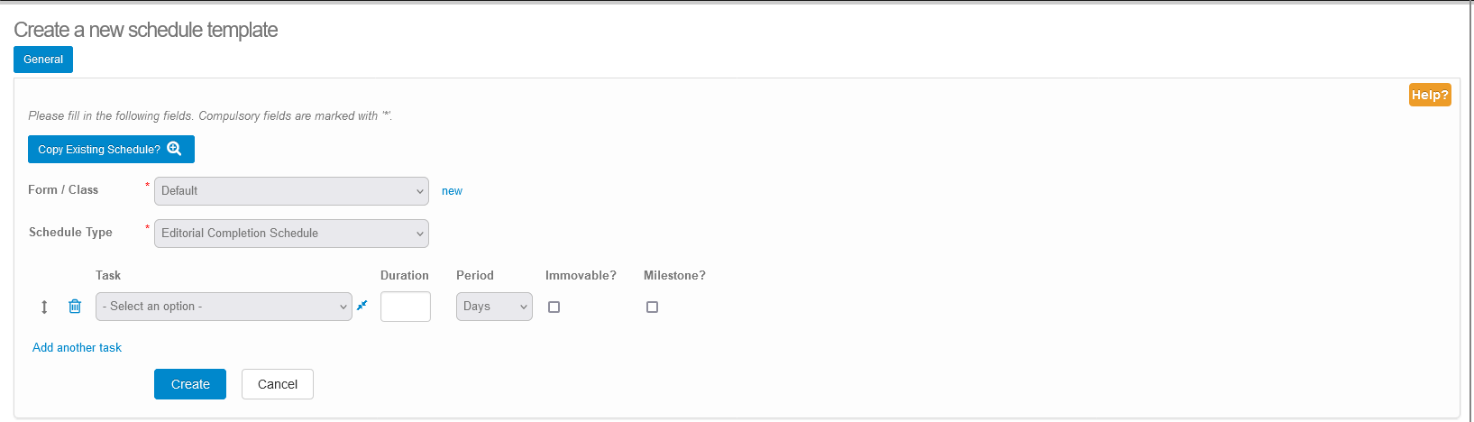Open the orange Help? button

pyautogui.click(x=1430, y=95)
